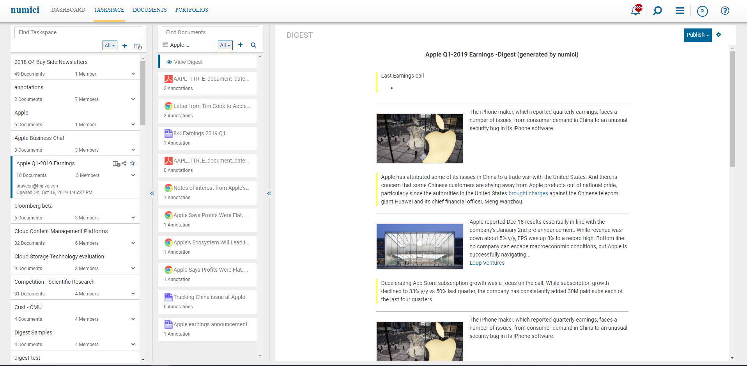
Task: Click the document icon of Tracking China issue
Action: click(x=168, y=297)
